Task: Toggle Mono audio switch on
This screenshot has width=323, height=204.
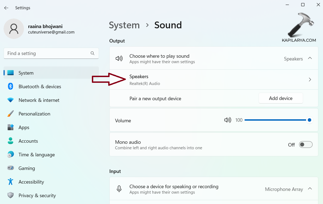Action: click(x=306, y=145)
